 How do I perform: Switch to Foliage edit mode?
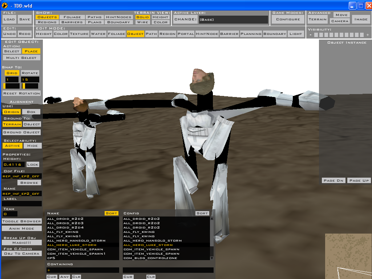[117, 34]
